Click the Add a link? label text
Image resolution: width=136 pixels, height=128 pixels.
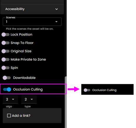point(21,116)
